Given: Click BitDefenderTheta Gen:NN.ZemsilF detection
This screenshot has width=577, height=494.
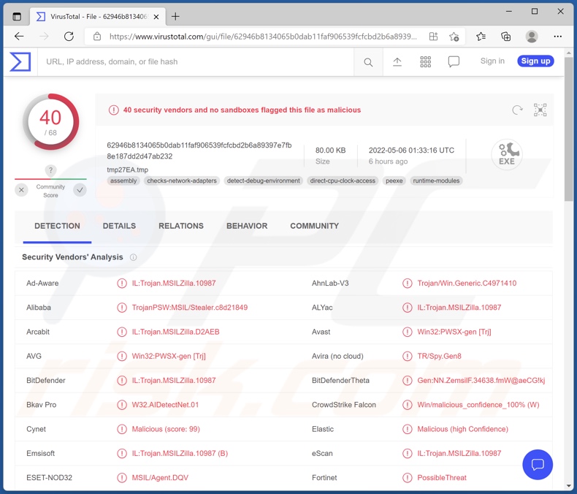Looking at the screenshot, I should click(481, 380).
